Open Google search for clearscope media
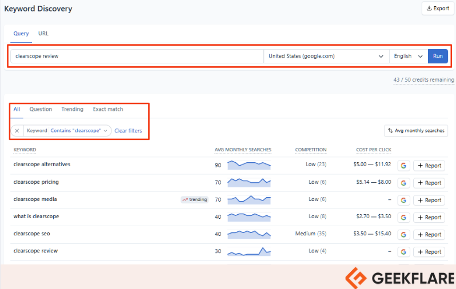This screenshot has width=456, height=289. (x=403, y=200)
